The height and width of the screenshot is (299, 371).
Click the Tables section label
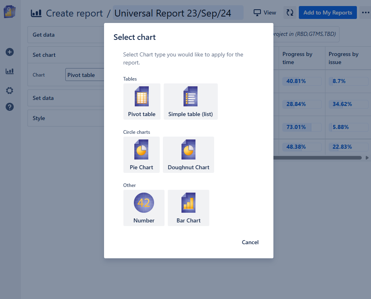130,79
